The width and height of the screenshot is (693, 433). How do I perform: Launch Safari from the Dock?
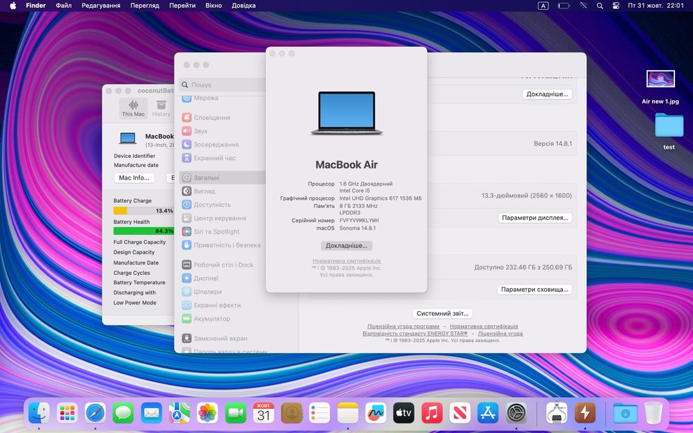pos(96,413)
